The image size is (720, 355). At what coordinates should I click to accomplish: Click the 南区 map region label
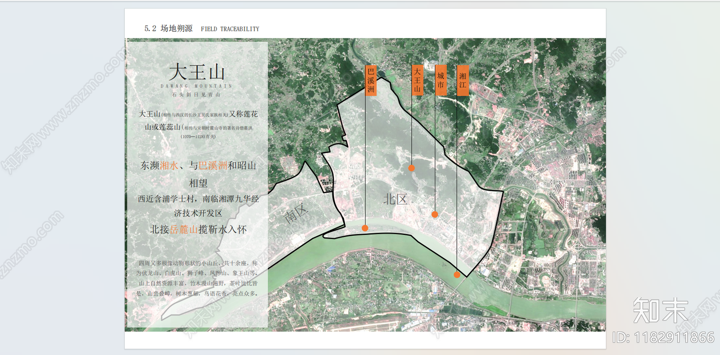click(296, 213)
